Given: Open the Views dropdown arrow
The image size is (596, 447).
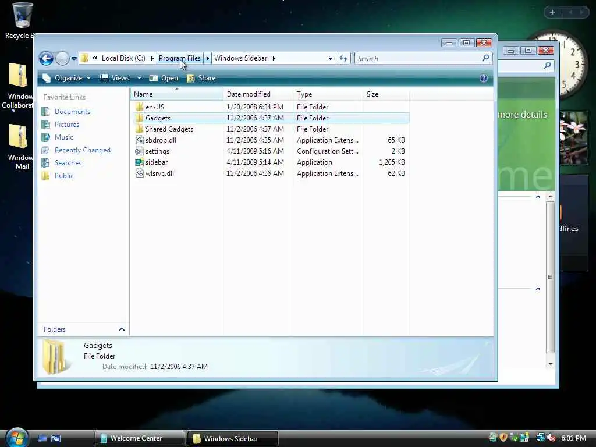Looking at the screenshot, I should (x=140, y=78).
